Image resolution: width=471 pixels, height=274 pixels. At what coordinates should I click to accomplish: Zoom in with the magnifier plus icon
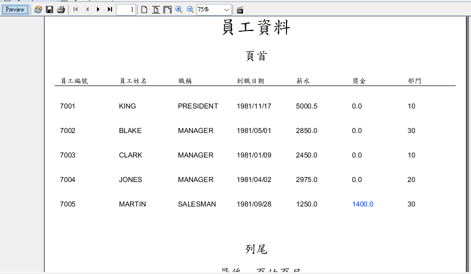click(179, 9)
